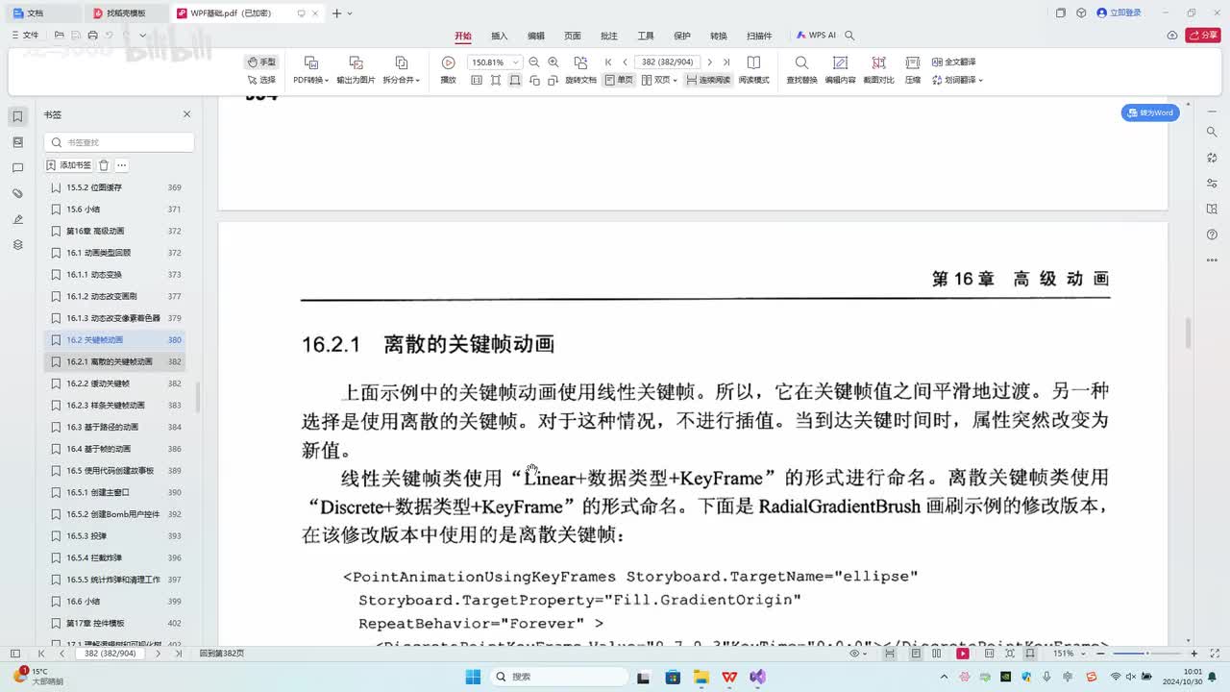Click the 压缩 compress tool
This screenshot has width=1230, height=692.
[913, 70]
